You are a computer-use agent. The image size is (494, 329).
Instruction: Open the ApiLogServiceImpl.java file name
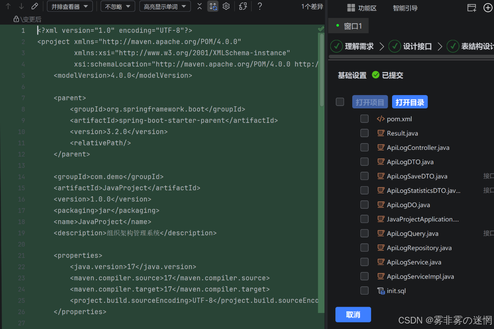(x=420, y=277)
